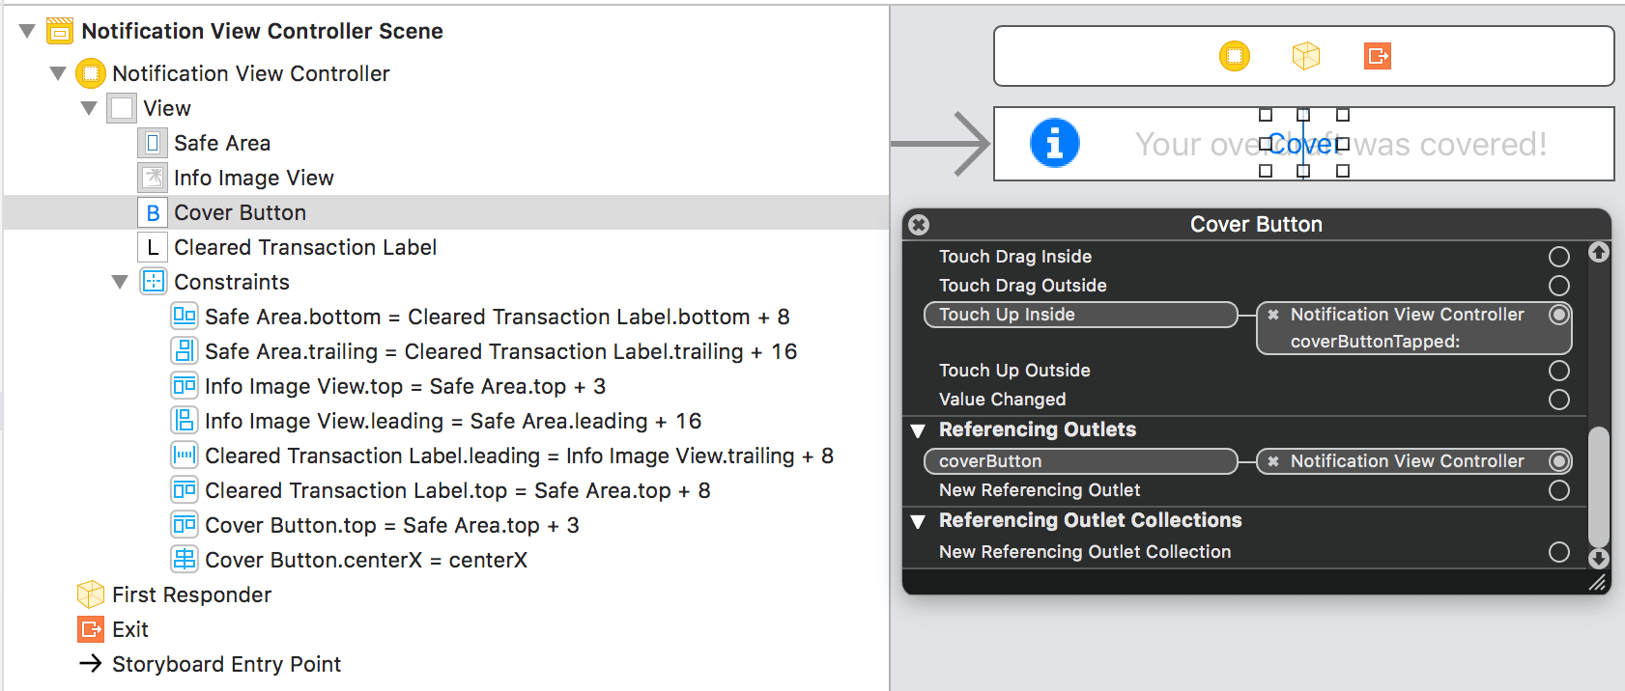Disconnect coverButtonTapped: action with its x icon

click(x=1273, y=315)
